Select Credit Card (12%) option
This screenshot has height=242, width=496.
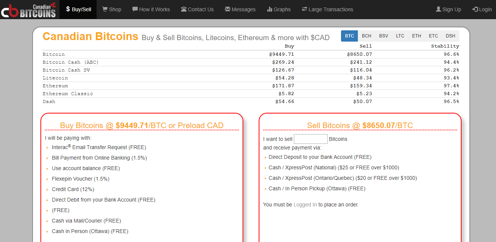tap(73, 189)
